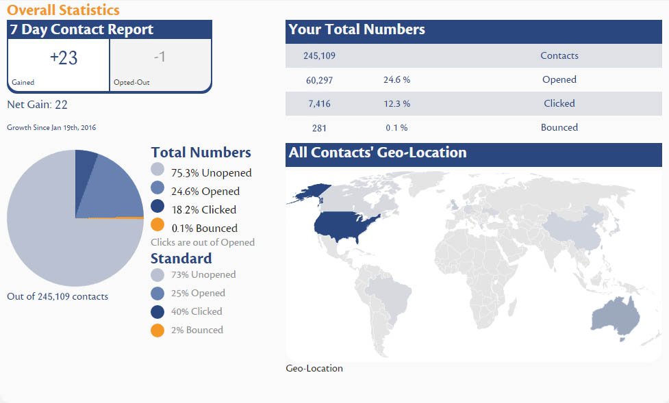The height and width of the screenshot is (403, 669).
Task: Click the All Contacts' Geo-Location header
Action: click(x=474, y=155)
